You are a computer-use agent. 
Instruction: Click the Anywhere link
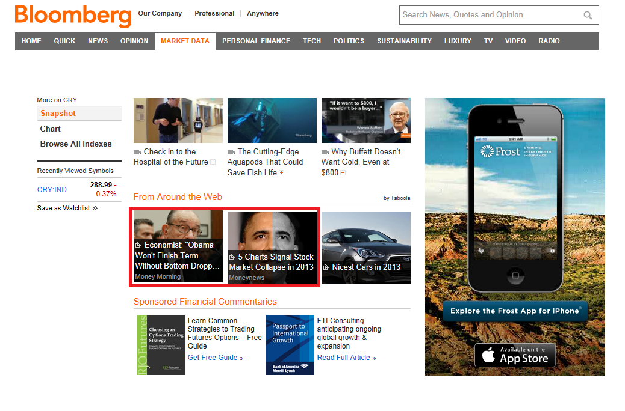263,14
